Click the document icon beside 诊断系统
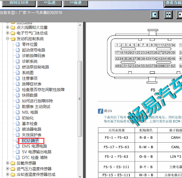The width and height of the screenshot is (182, 178). (x=18, y=61)
